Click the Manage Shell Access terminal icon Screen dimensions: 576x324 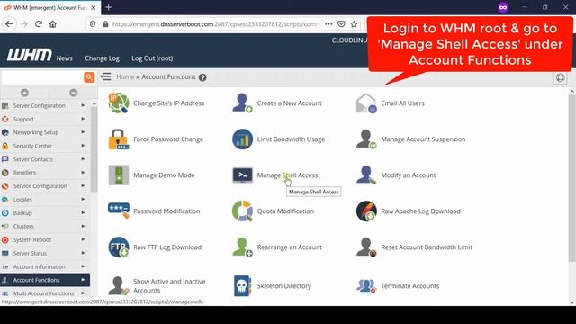pos(242,175)
